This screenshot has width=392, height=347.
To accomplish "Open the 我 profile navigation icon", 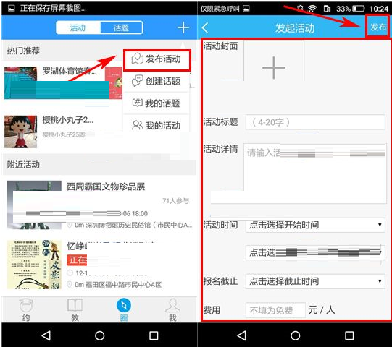I will point(172,309).
